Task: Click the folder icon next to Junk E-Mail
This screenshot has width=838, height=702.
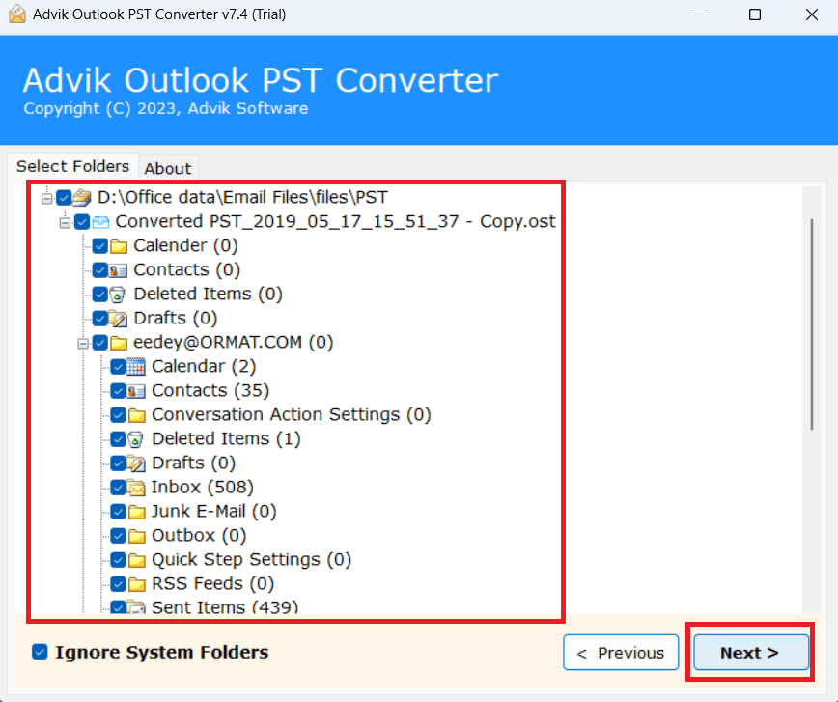Action: 137,512
